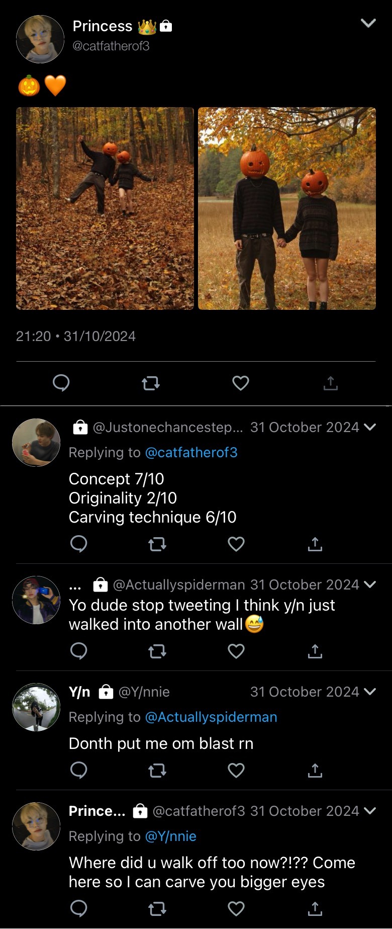Open options chevron on the main tweet
392x929 pixels.
point(368,23)
